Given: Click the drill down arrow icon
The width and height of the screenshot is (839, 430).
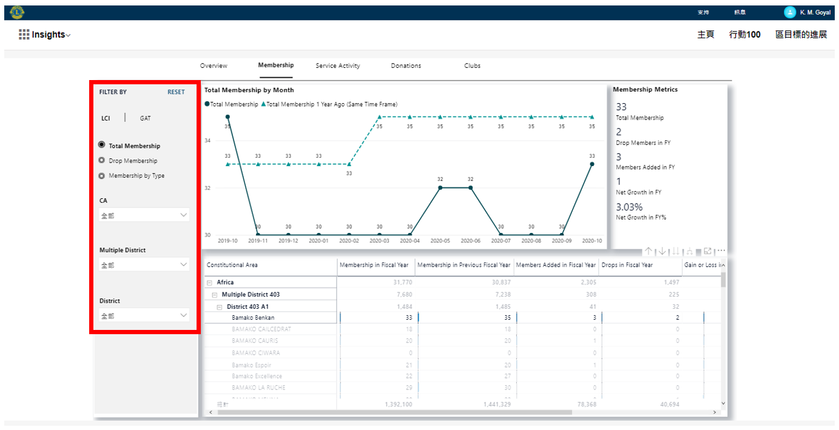Looking at the screenshot, I should [662, 251].
